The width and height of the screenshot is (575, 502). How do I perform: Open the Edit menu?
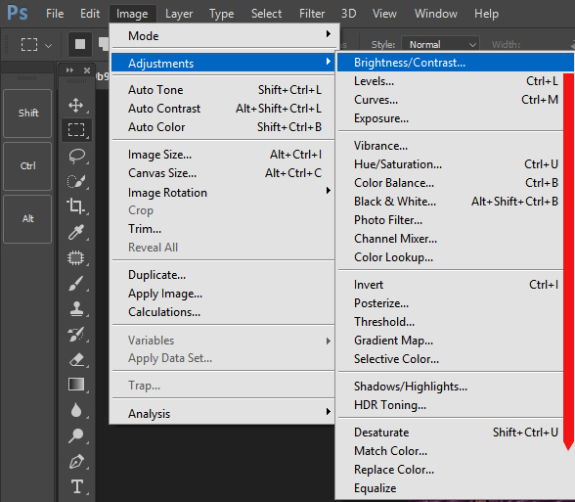tap(90, 14)
